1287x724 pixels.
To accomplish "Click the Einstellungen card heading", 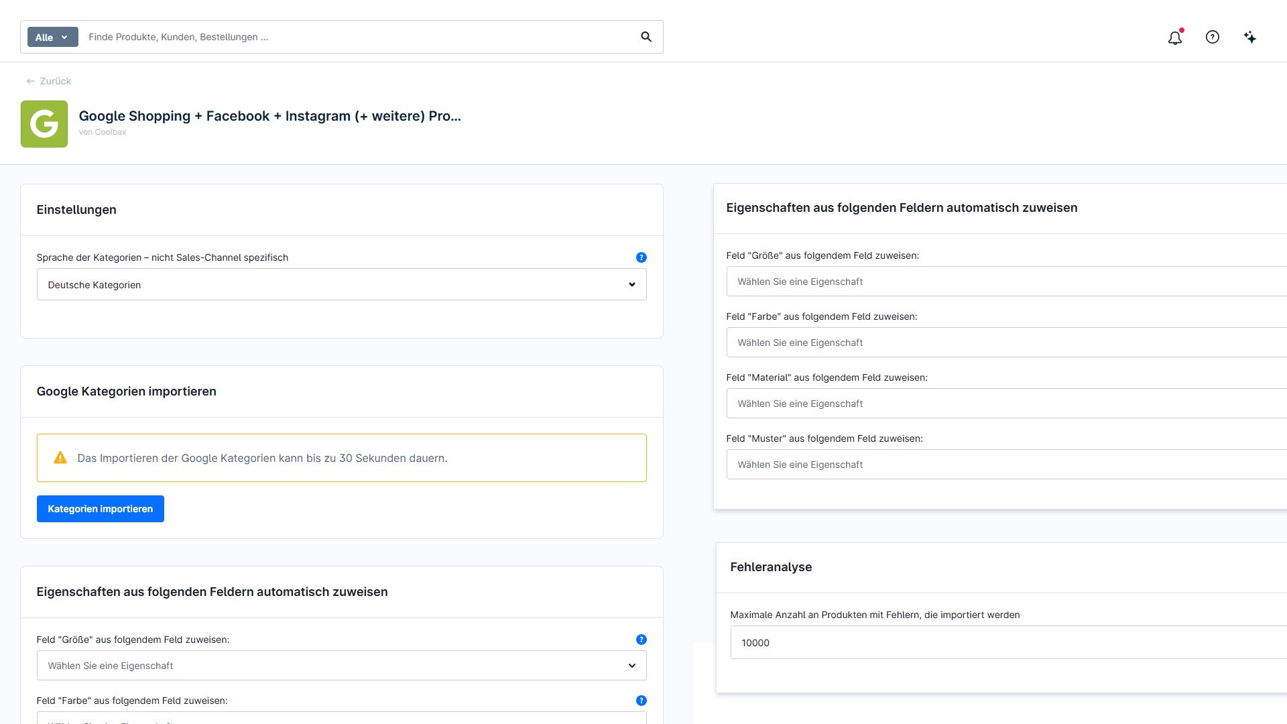I will pos(76,210).
